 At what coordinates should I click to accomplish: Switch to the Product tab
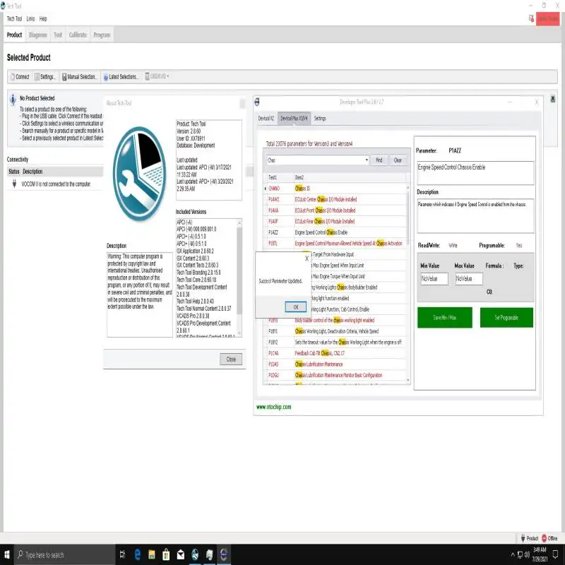pyautogui.click(x=14, y=35)
